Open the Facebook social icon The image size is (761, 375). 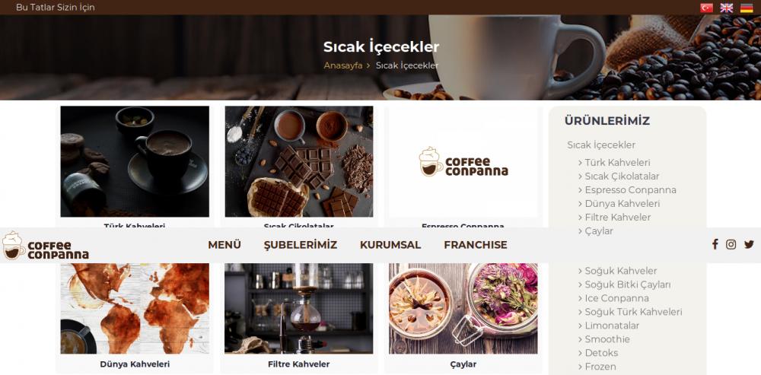pyautogui.click(x=715, y=244)
